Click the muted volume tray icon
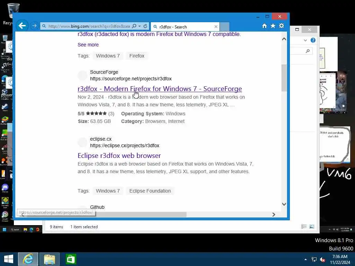This screenshot has height=266, width=355. [x=322, y=259]
